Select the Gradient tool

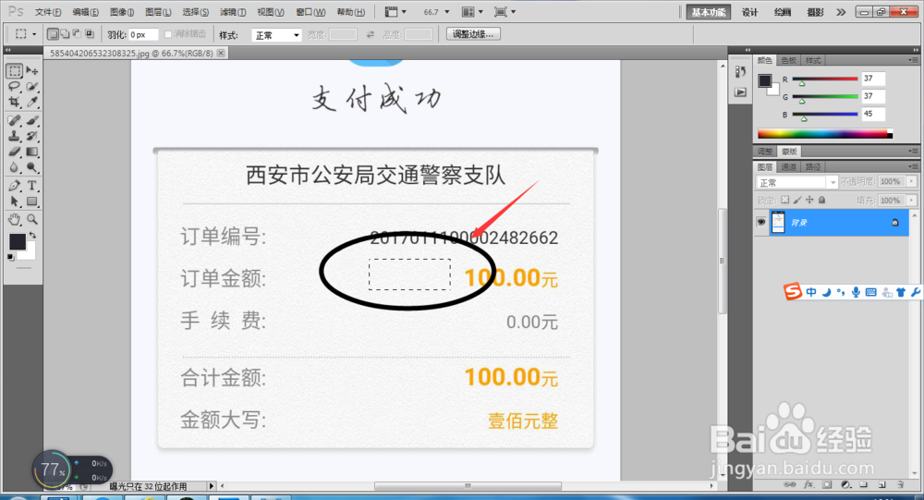point(32,152)
